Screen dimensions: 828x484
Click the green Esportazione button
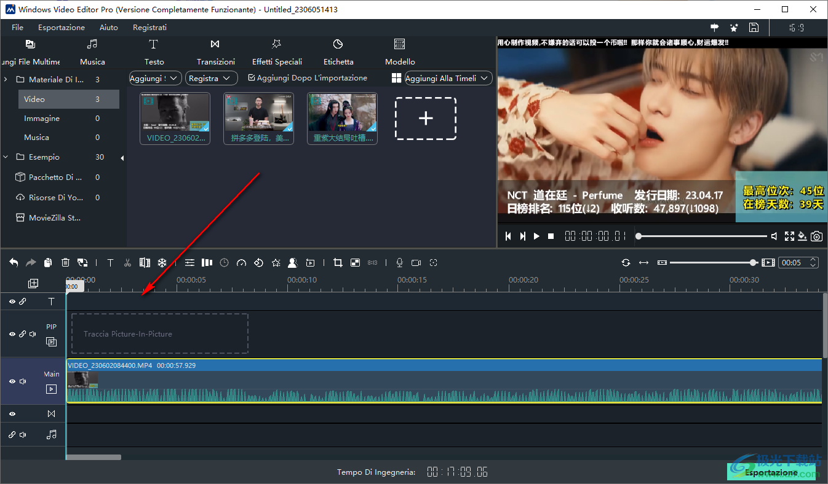tap(771, 472)
